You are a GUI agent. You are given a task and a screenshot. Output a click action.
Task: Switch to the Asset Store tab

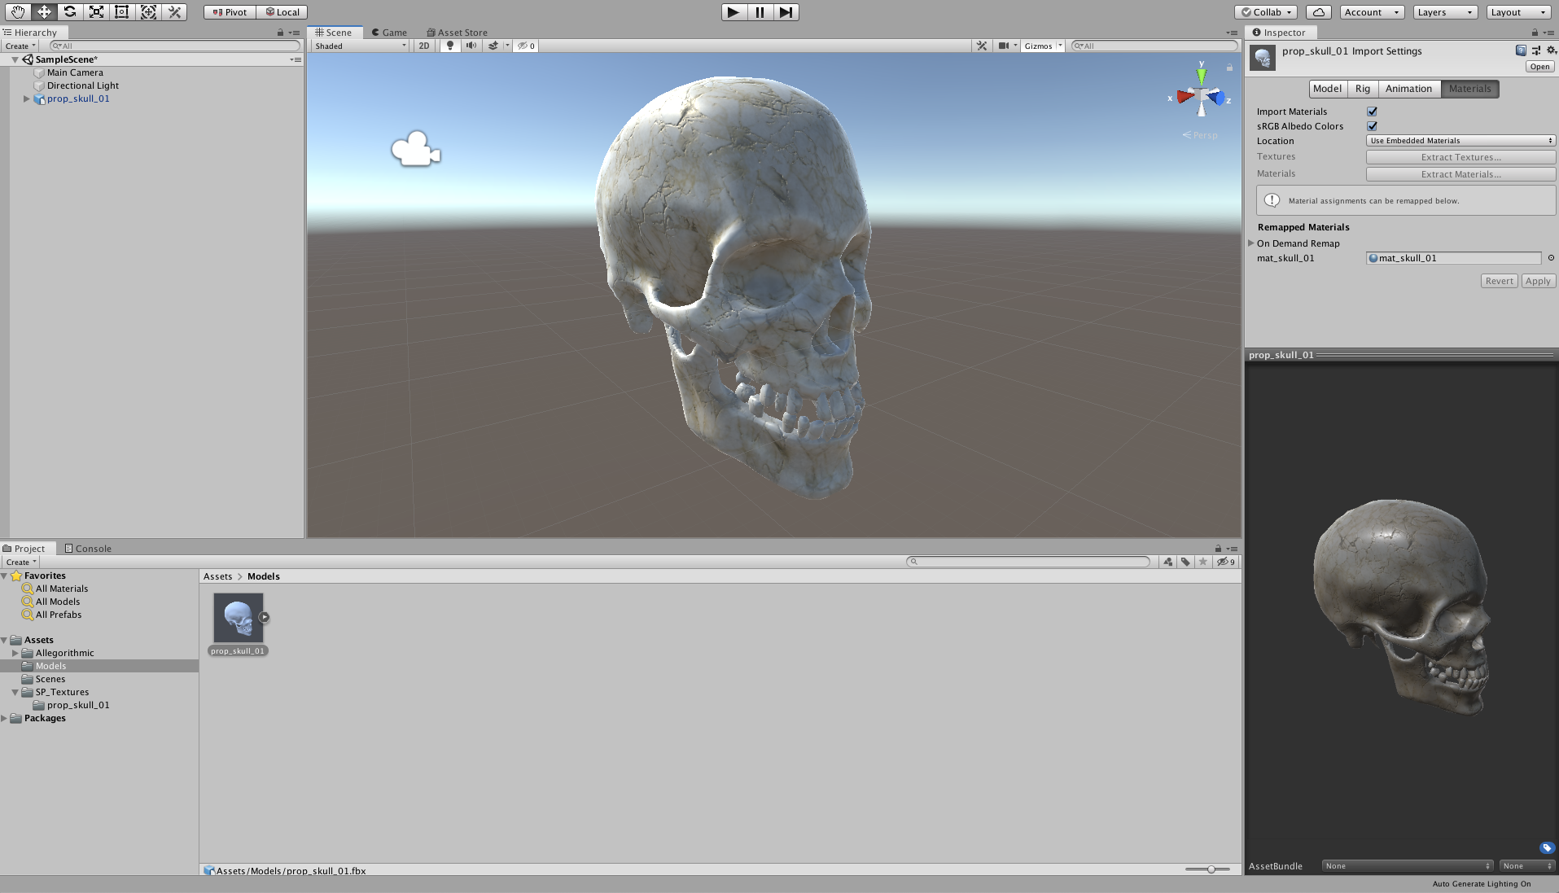tap(457, 33)
